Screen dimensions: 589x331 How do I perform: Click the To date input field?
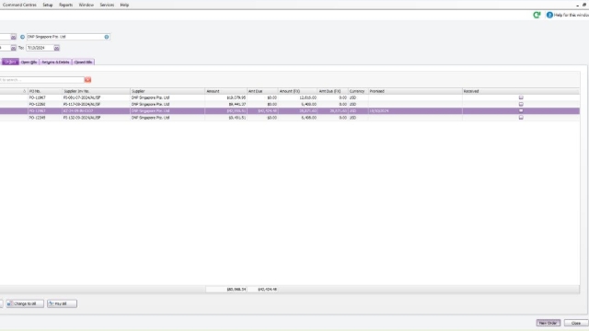[40, 48]
